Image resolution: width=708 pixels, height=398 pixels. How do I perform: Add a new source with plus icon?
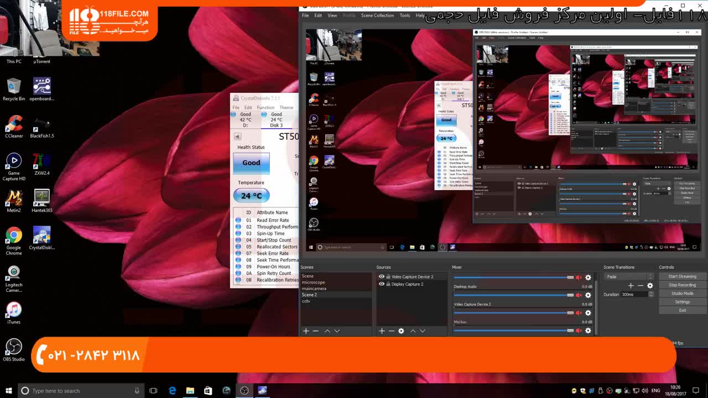[382, 331]
